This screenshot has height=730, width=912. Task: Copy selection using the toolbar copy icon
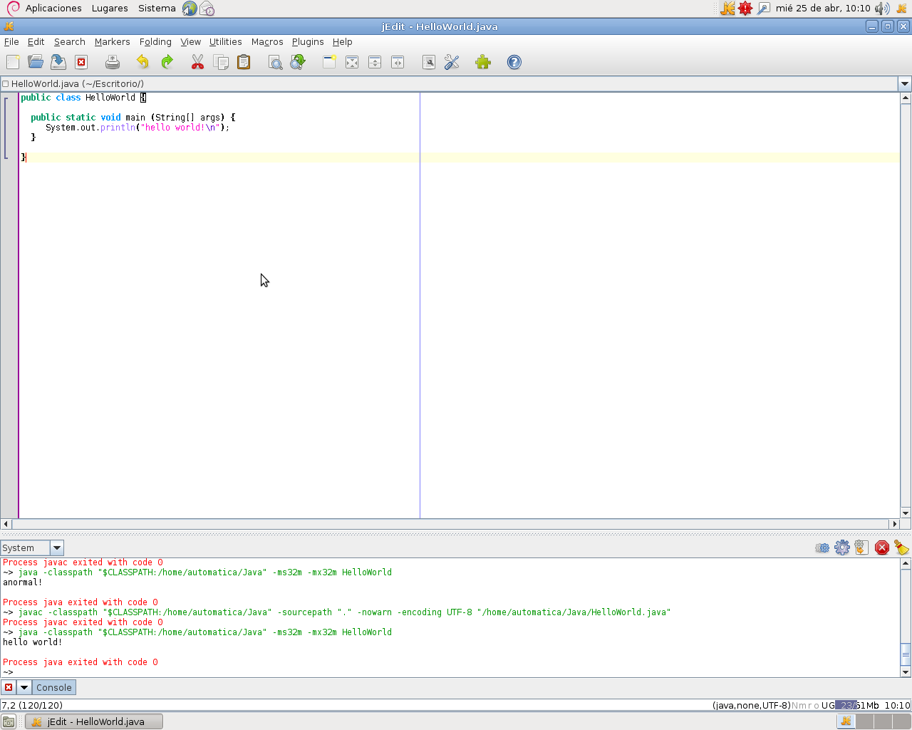tap(221, 62)
